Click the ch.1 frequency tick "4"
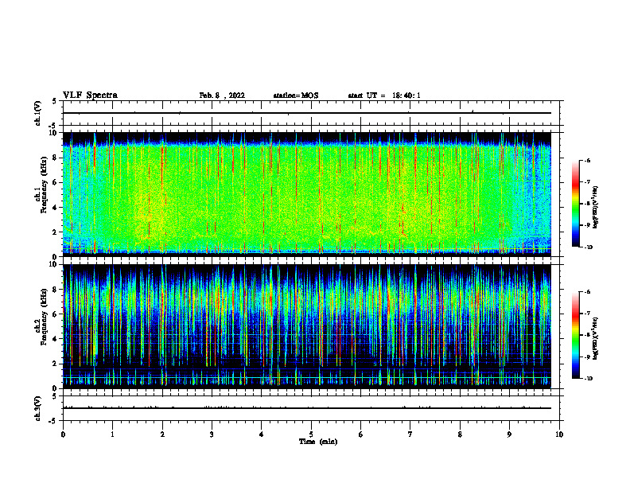The height and width of the screenshot is (487, 630). click(x=56, y=208)
